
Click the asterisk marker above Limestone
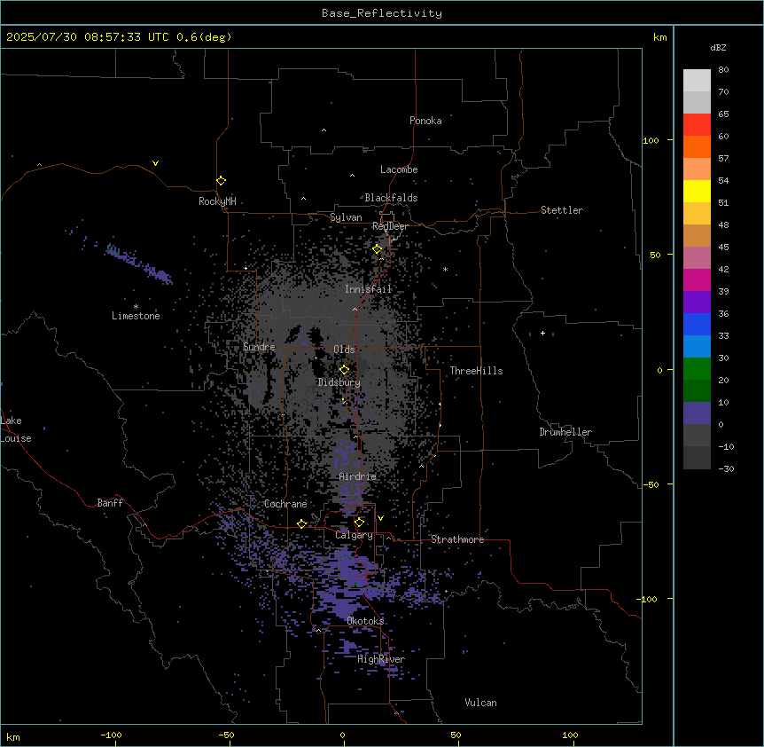tap(136, 307)
